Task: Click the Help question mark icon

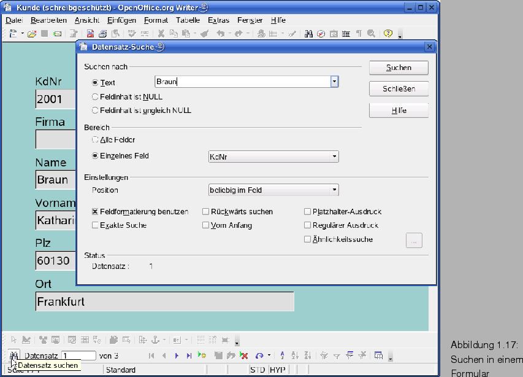Action: pos(388,34)
